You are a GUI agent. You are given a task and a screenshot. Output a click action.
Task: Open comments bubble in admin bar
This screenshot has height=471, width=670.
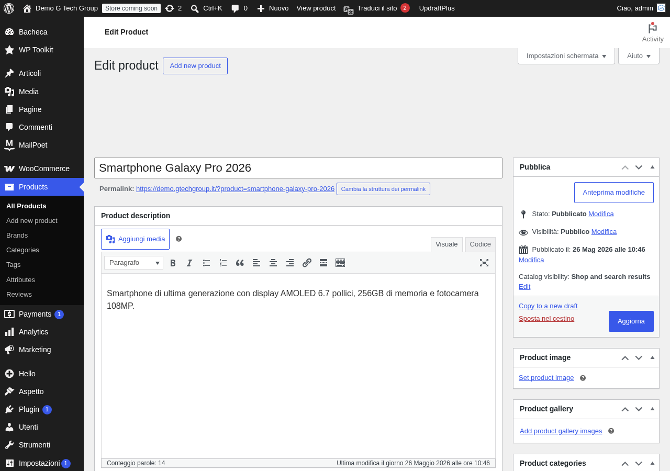[x=239, y=8]
